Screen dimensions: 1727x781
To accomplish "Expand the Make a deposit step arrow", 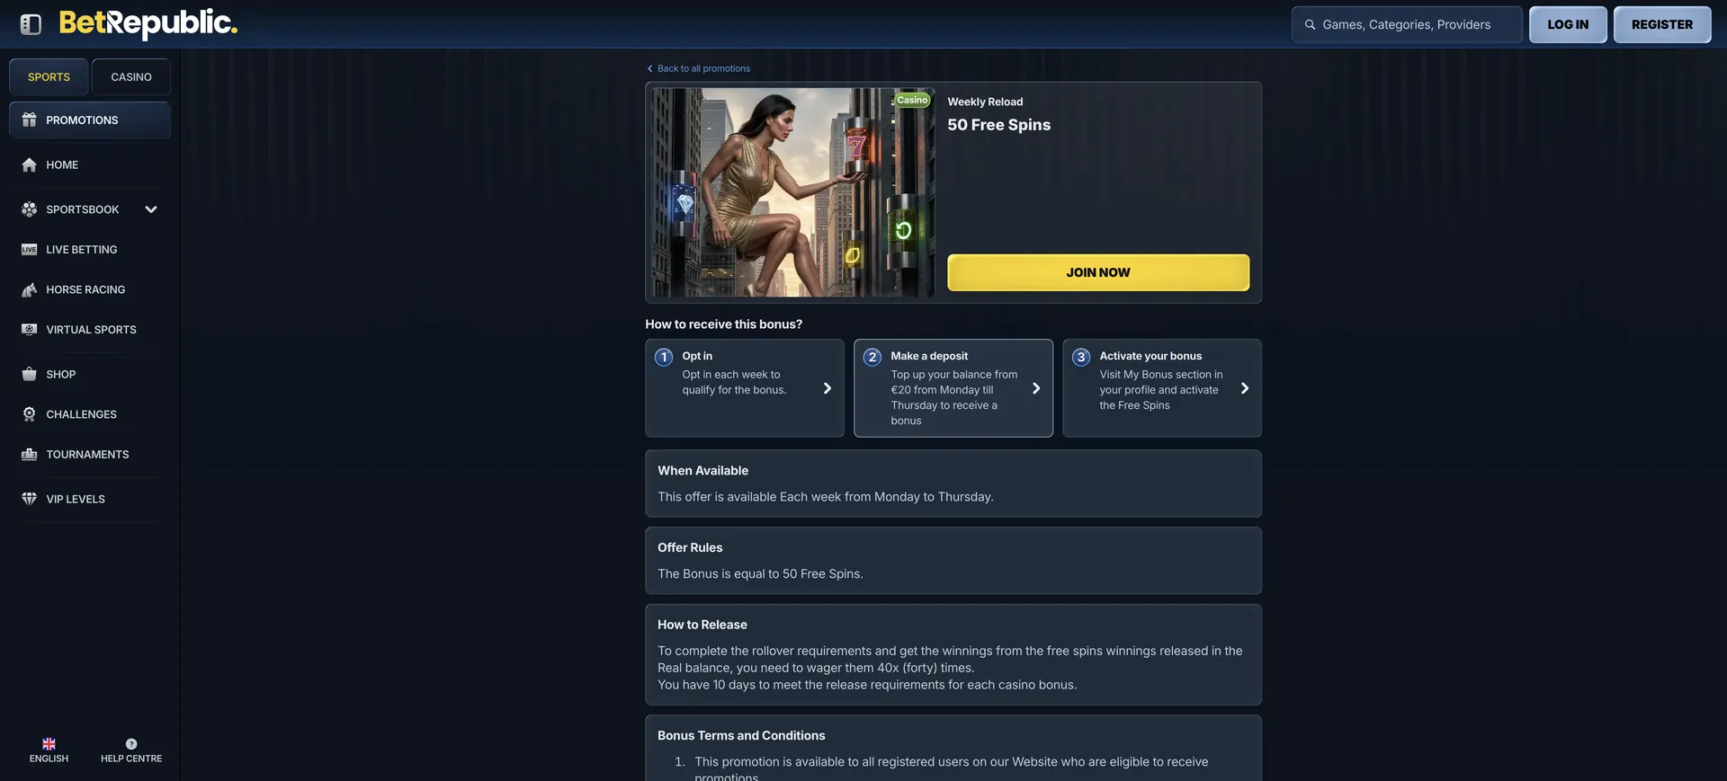I will (1036, 388).
